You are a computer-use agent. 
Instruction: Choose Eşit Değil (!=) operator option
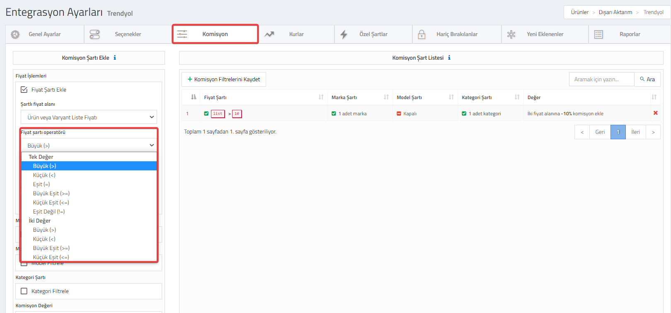coord(89,211)
